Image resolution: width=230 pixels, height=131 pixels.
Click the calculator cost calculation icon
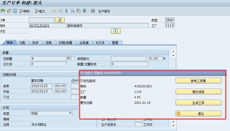tap(15, 11)
